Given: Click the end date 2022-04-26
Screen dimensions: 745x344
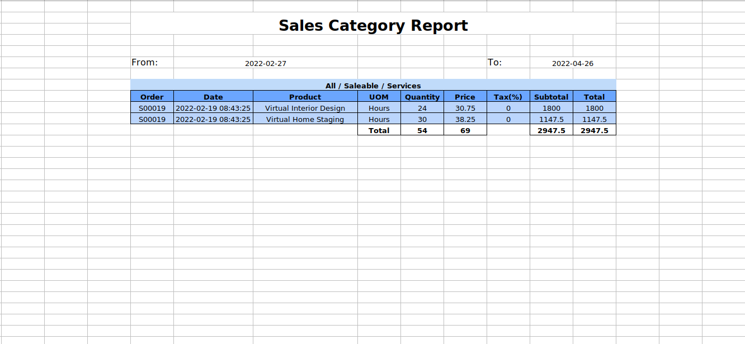Looking at the screenshot, I should 573,64.
